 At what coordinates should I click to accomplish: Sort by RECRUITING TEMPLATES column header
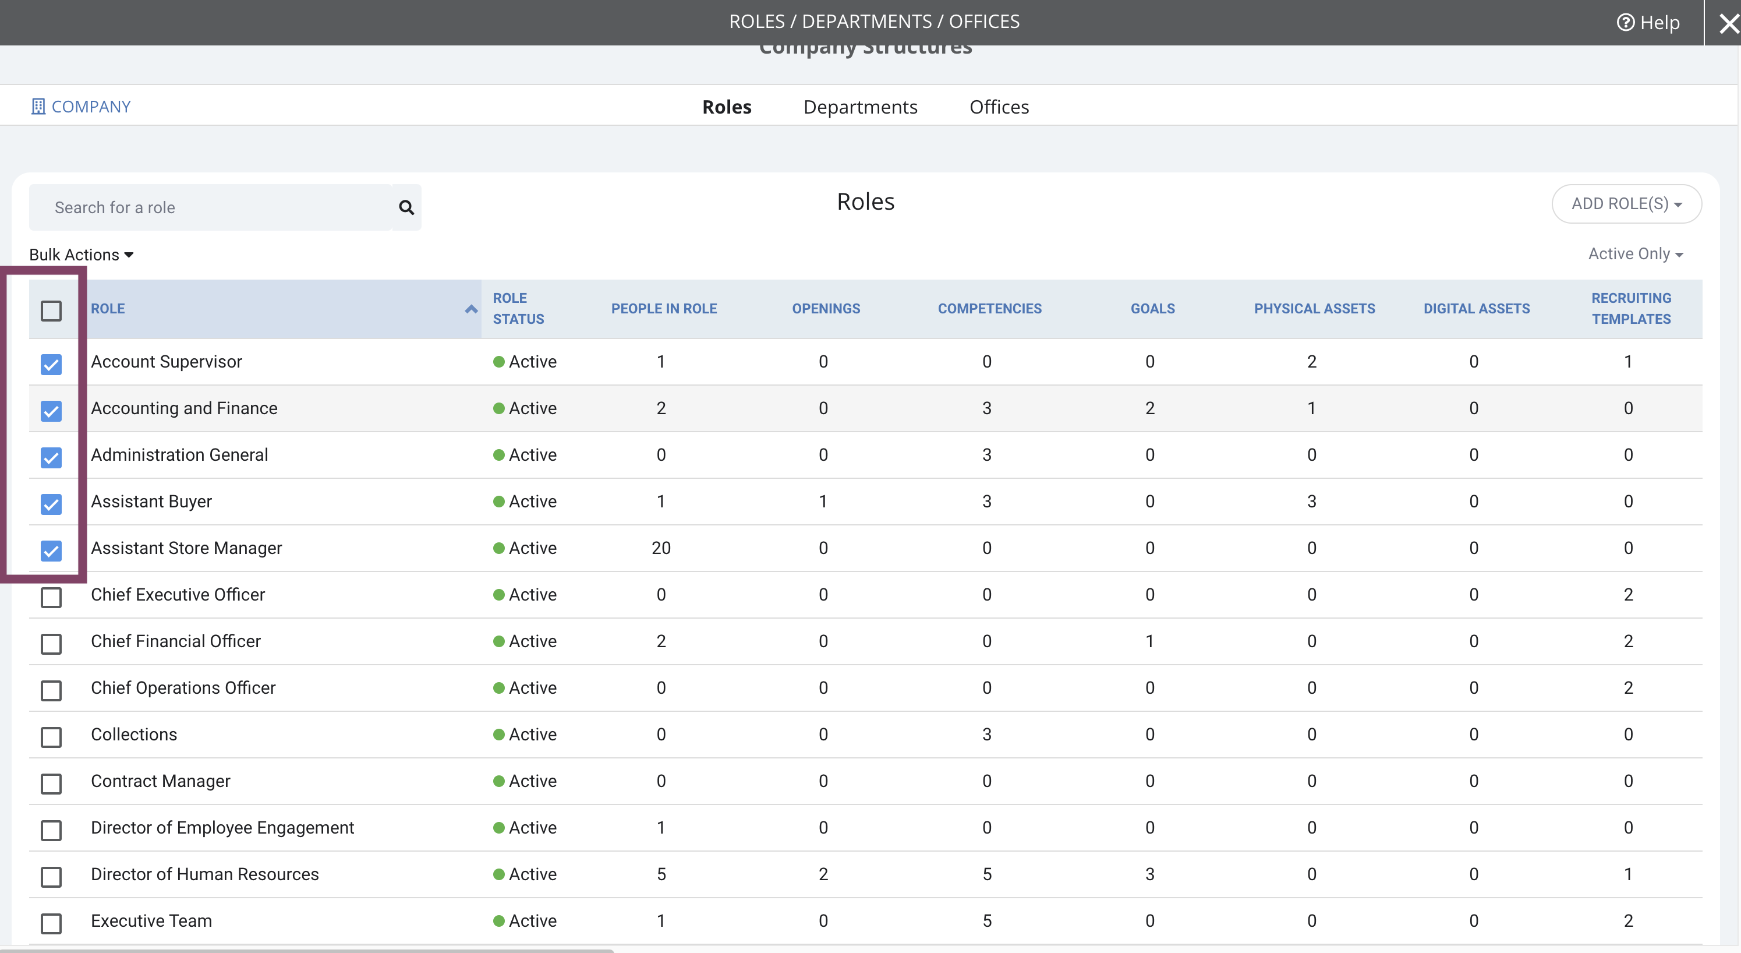coord(1631,308)
